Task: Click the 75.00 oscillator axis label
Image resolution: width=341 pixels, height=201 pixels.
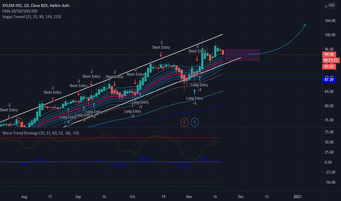Action: [x=329, y=132]
